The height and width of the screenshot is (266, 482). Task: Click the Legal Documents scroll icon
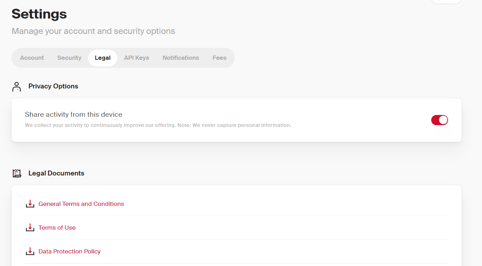(x=17, y=173)
